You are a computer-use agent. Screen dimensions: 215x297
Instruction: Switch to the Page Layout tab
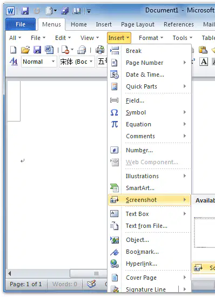[x=138, y=24]
